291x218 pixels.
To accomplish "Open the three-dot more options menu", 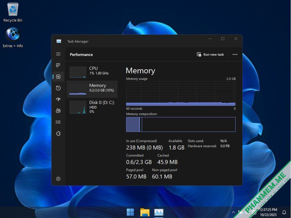I will click(x=235, y=54).
